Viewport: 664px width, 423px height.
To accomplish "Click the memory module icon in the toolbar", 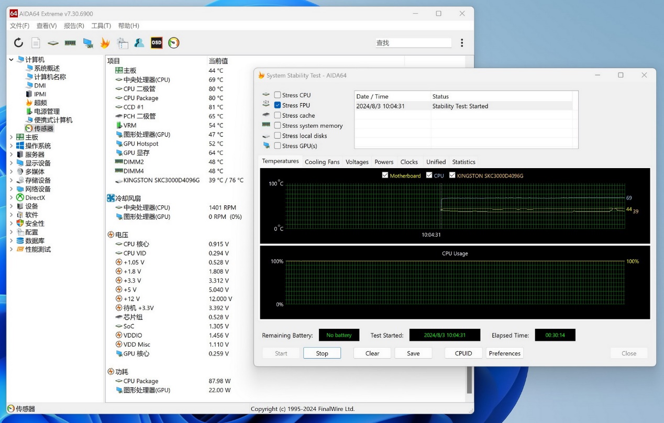I will click(70, 42).
